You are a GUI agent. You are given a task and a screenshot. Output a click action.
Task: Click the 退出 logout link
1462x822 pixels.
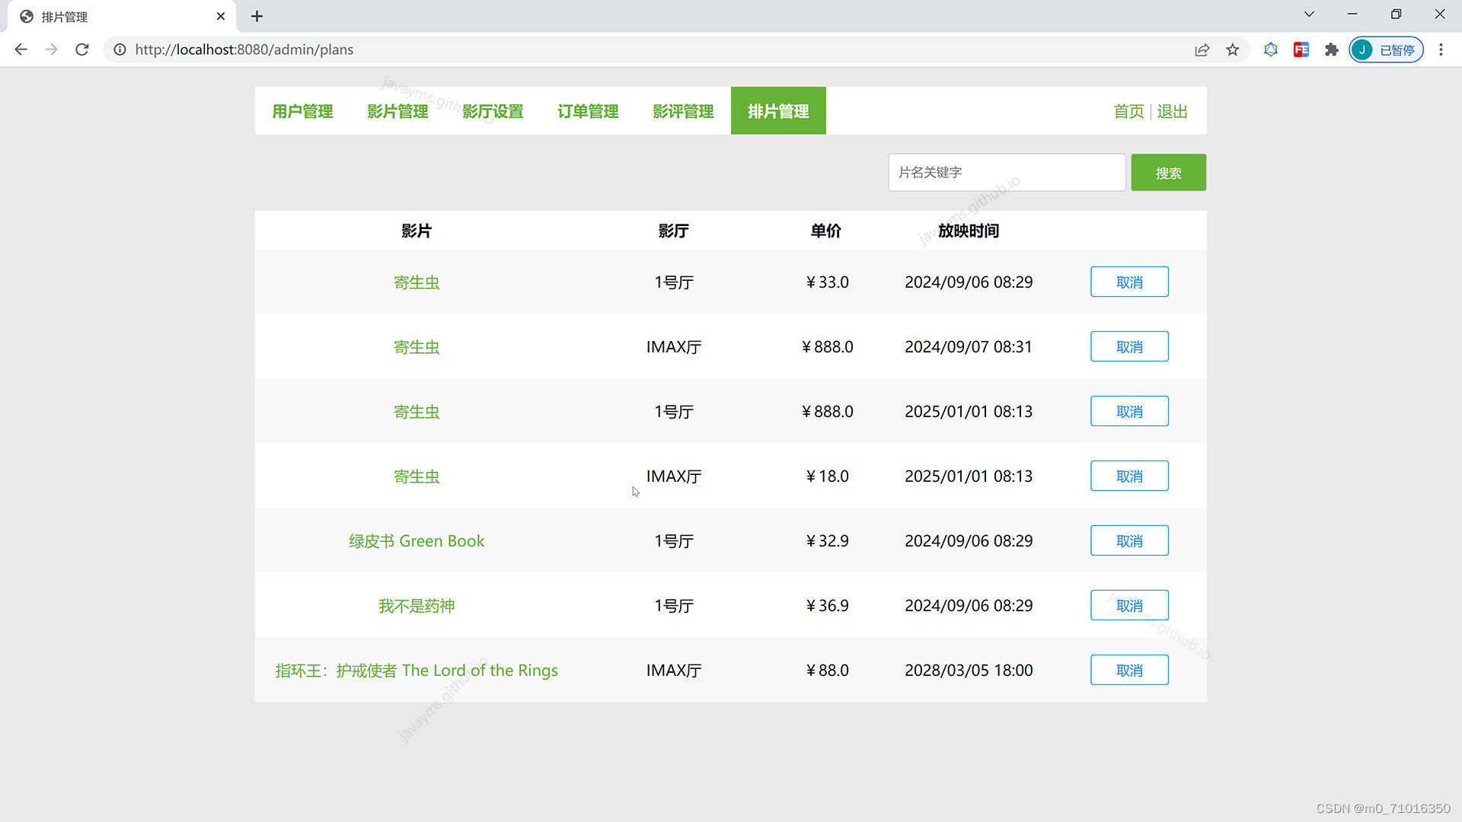pyautogui.click(x=1172, y=112)
